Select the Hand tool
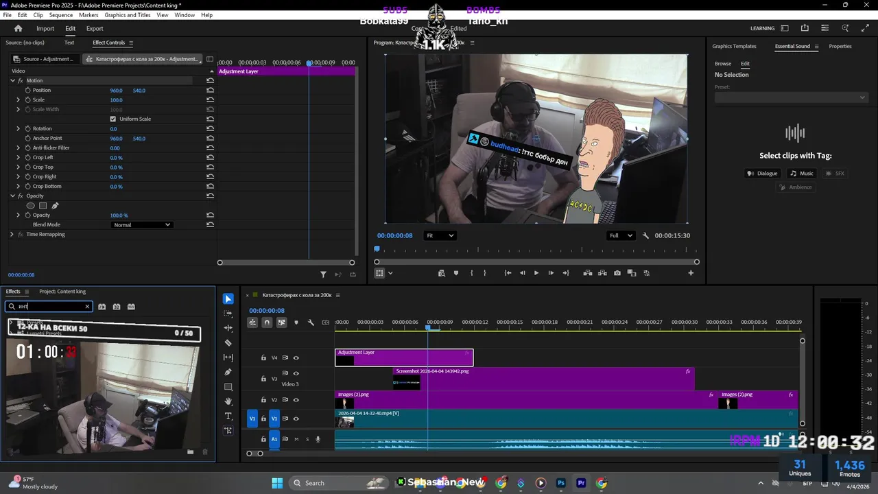 click(x=228, y=401)
